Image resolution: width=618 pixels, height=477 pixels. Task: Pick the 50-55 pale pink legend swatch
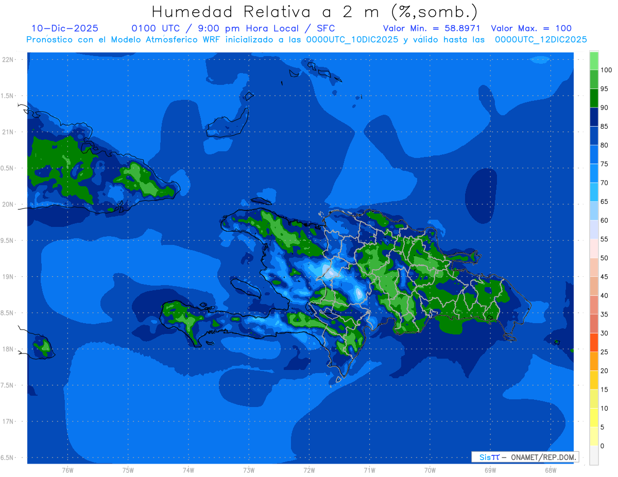click(594, 248)
